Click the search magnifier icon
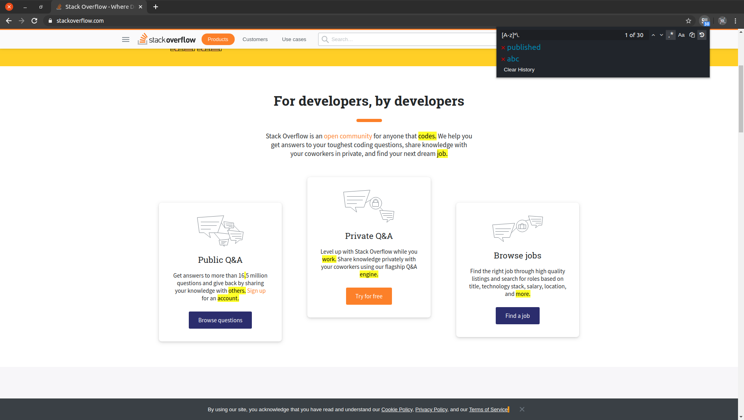The image size is (744, 420). (x=325, y=39)
